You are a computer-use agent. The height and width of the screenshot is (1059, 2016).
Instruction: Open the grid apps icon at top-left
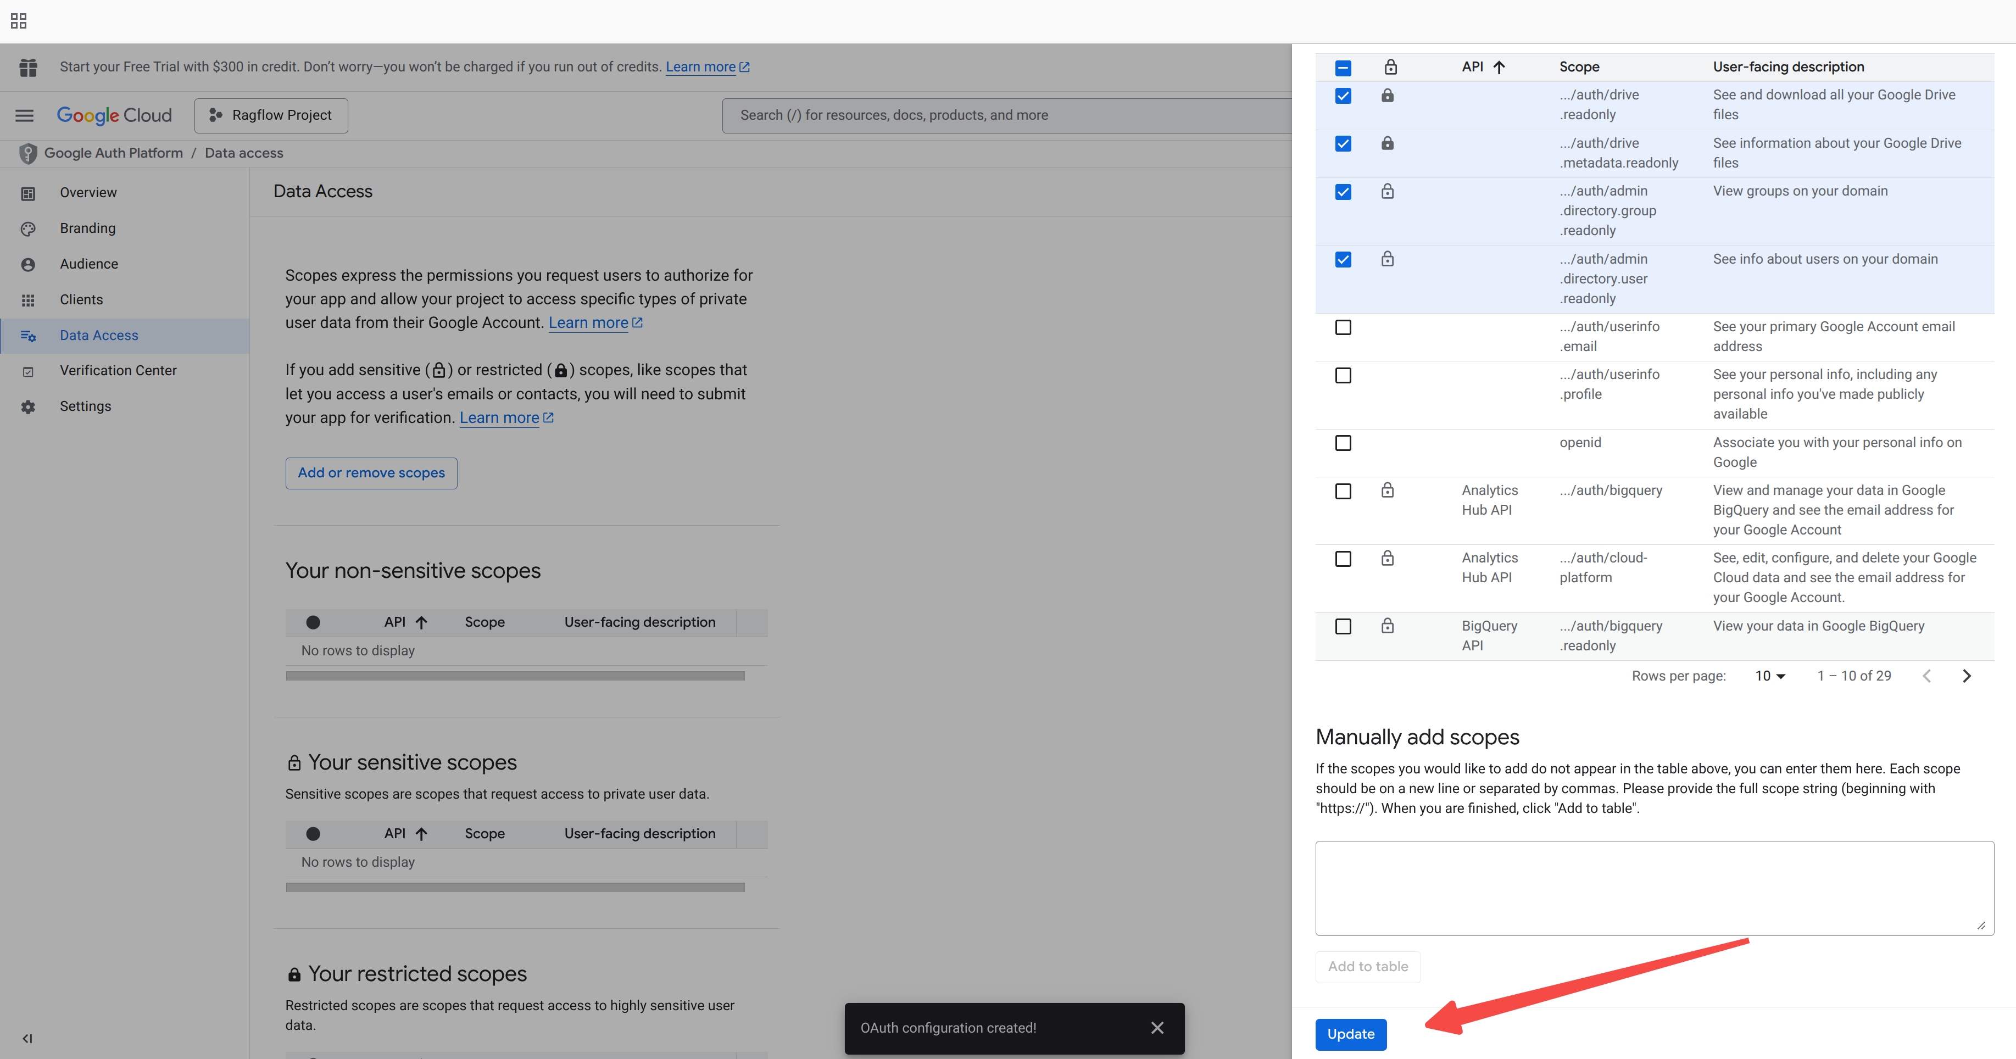(x=19, y=21)
